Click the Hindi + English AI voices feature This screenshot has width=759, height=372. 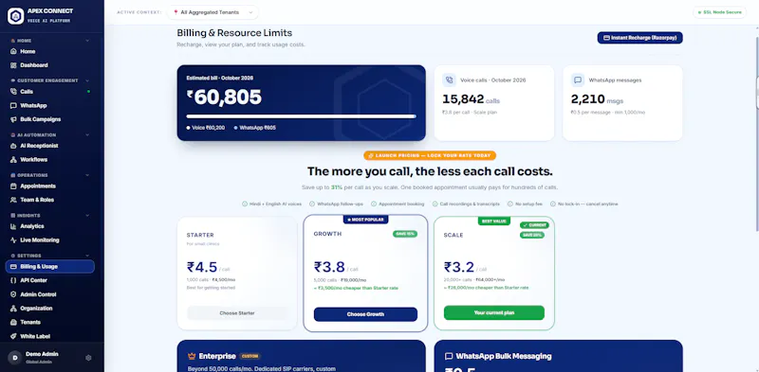(271, 204)
